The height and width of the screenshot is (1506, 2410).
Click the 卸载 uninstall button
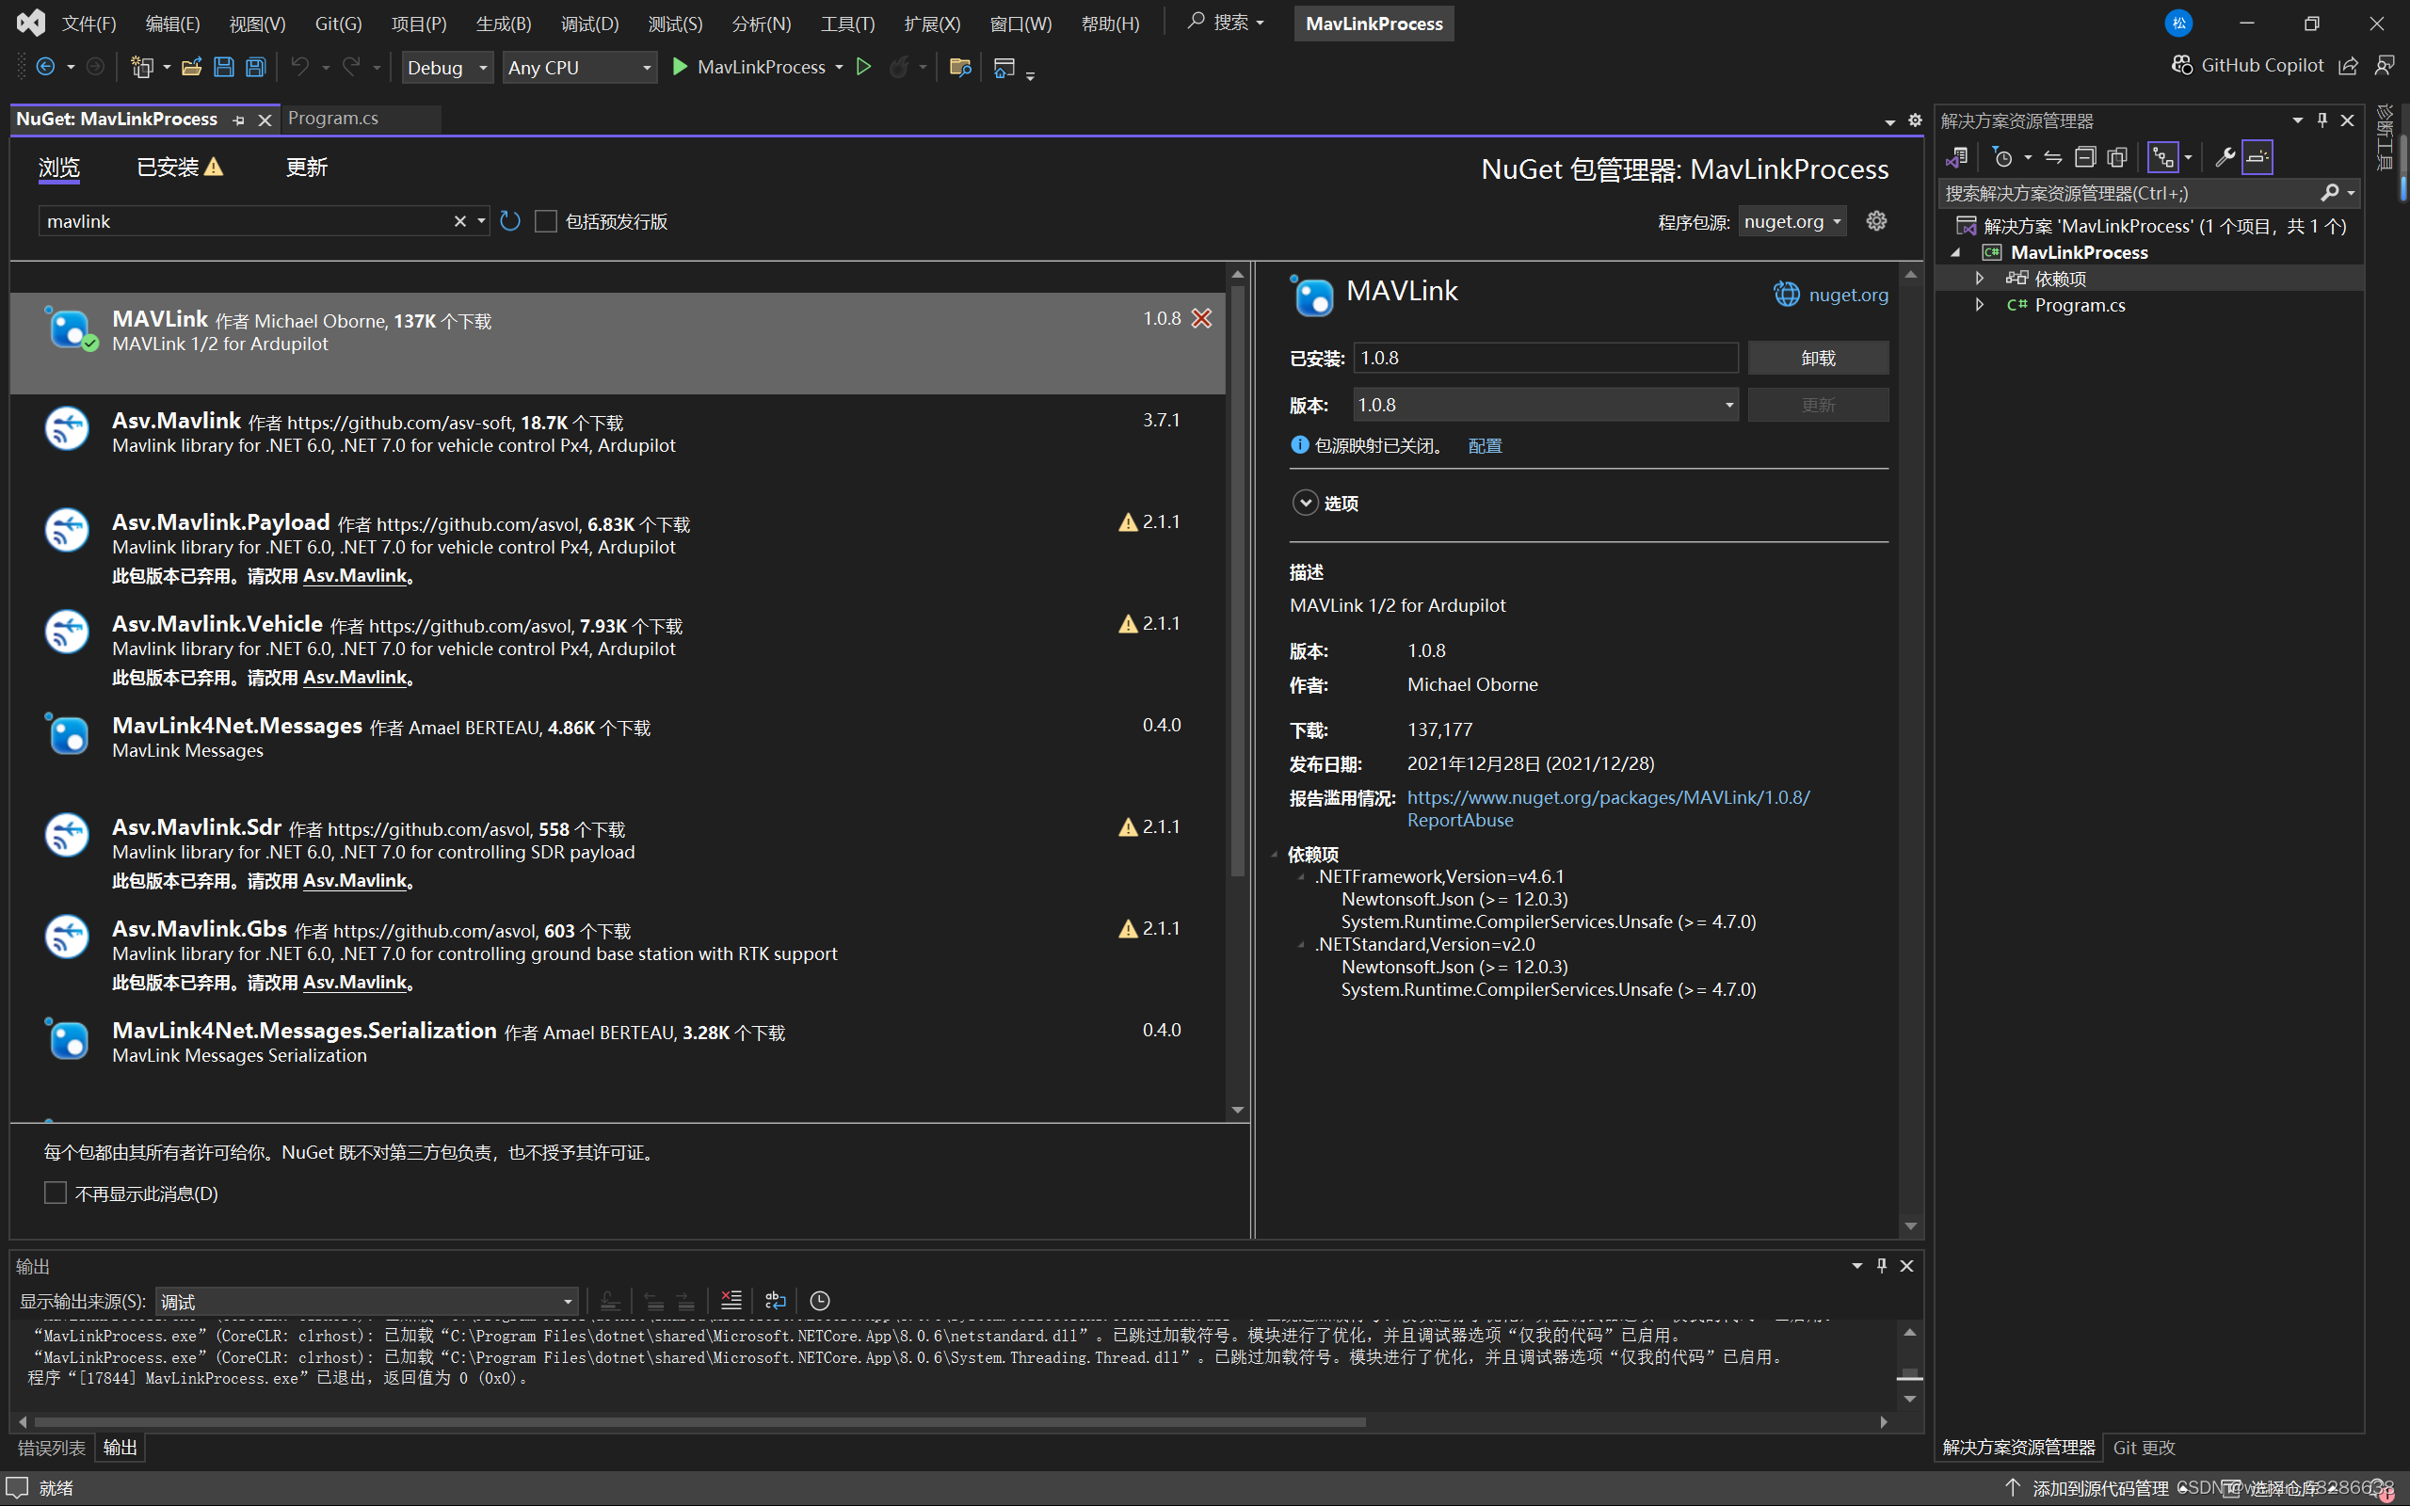1818,358
